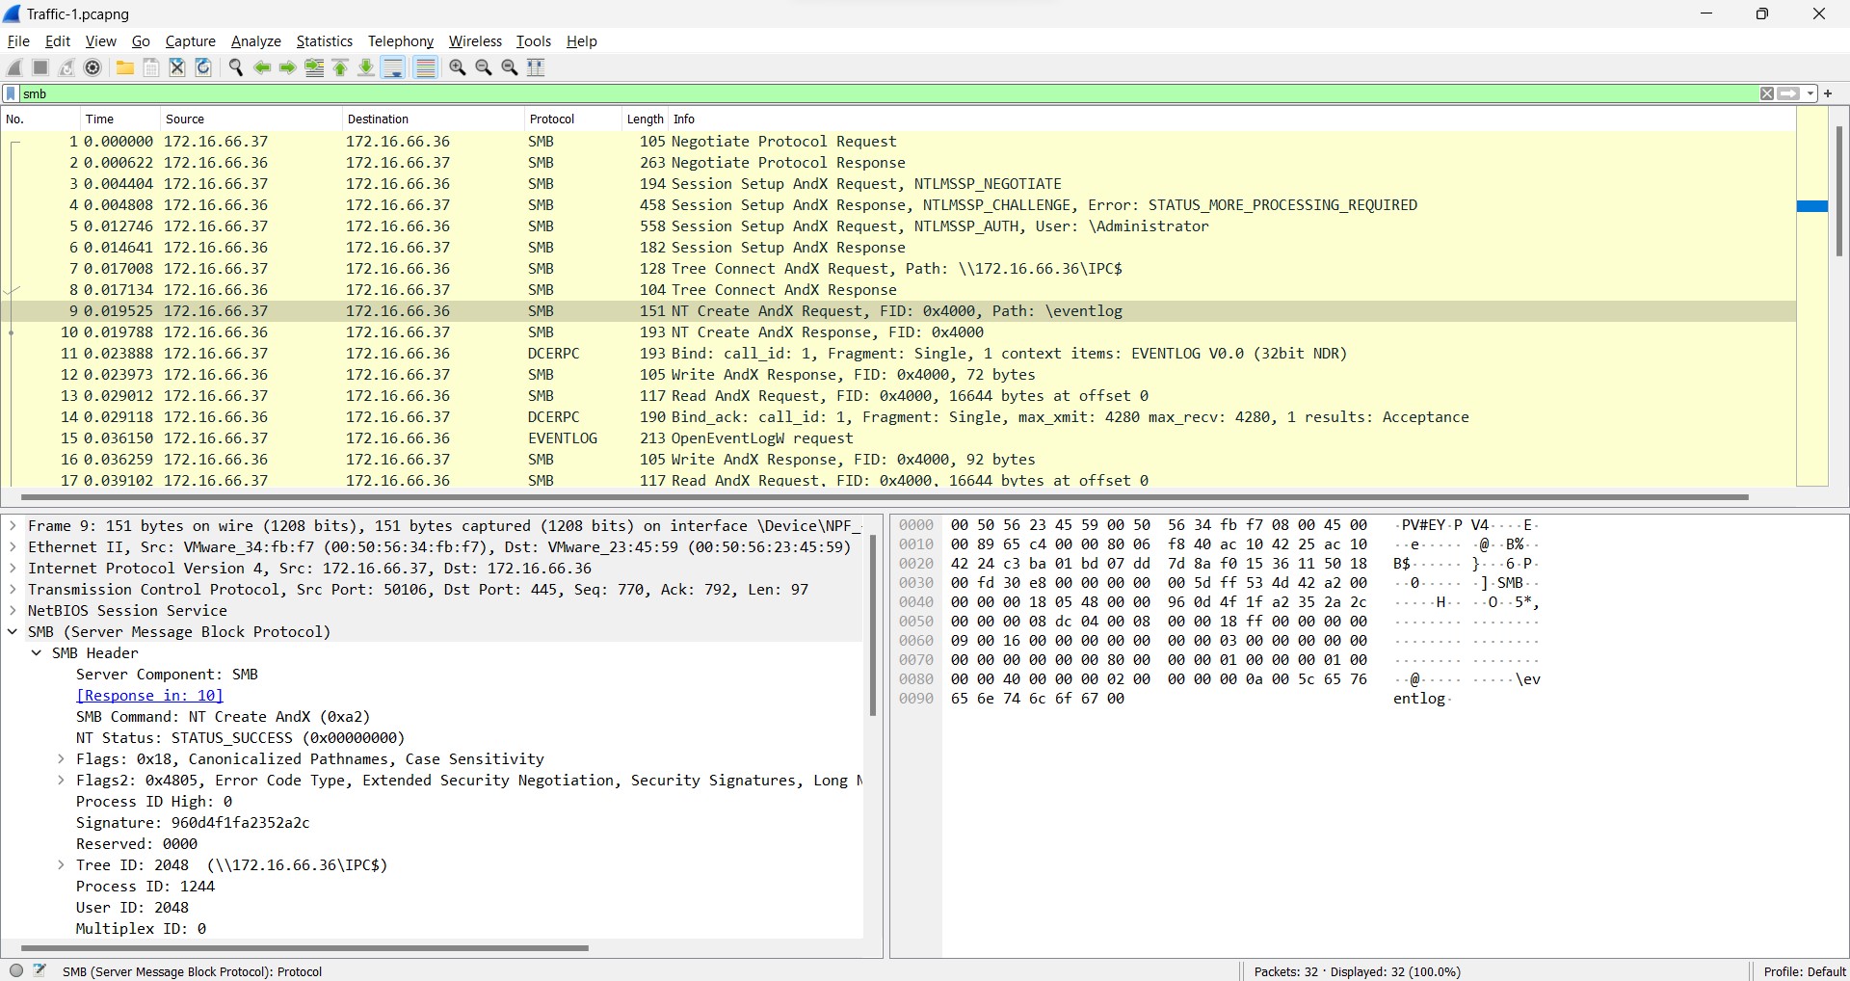Open a capture file via folder icon
This screenshot has height=981, width=1850.
pos(125,67)
